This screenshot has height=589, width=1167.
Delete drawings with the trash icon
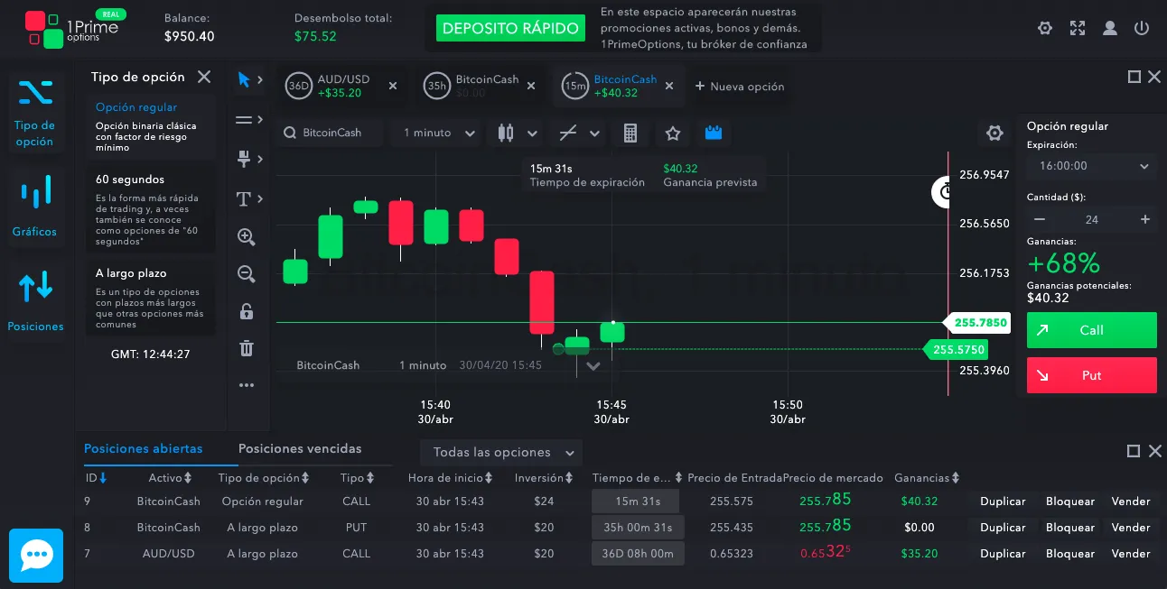coord(247,348)
